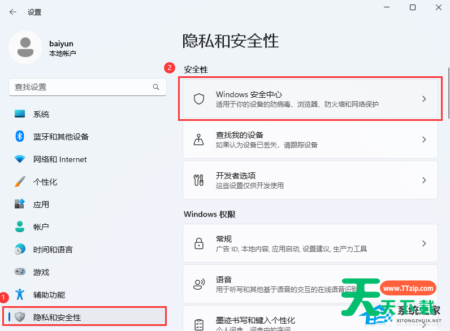This screenshot has height=331, width=450.
Task: Minimize the Settings window
Action: [x=387, y=7]
